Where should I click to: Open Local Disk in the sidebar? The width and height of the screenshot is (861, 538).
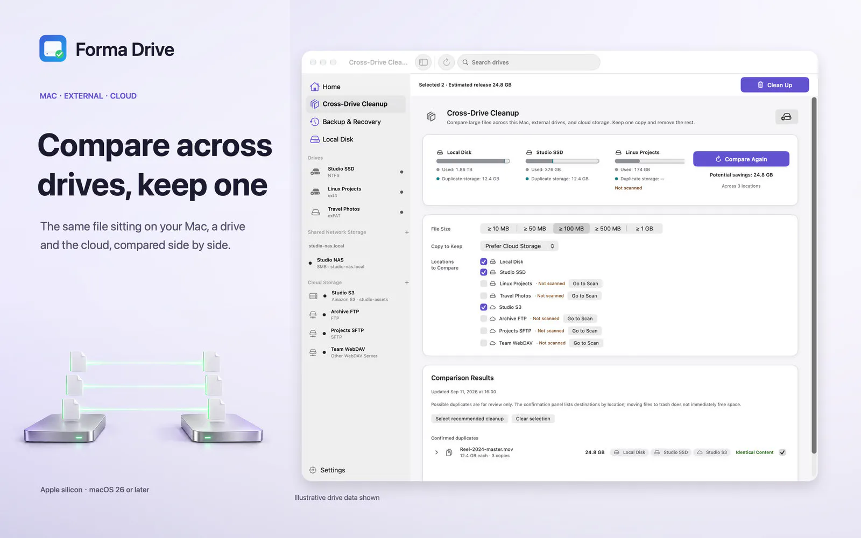pos(356,139)
